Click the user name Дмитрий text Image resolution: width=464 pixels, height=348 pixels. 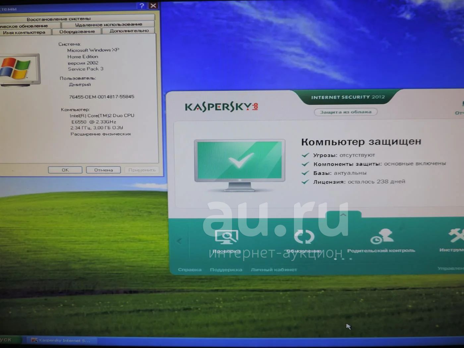click(x=80, y=85)
